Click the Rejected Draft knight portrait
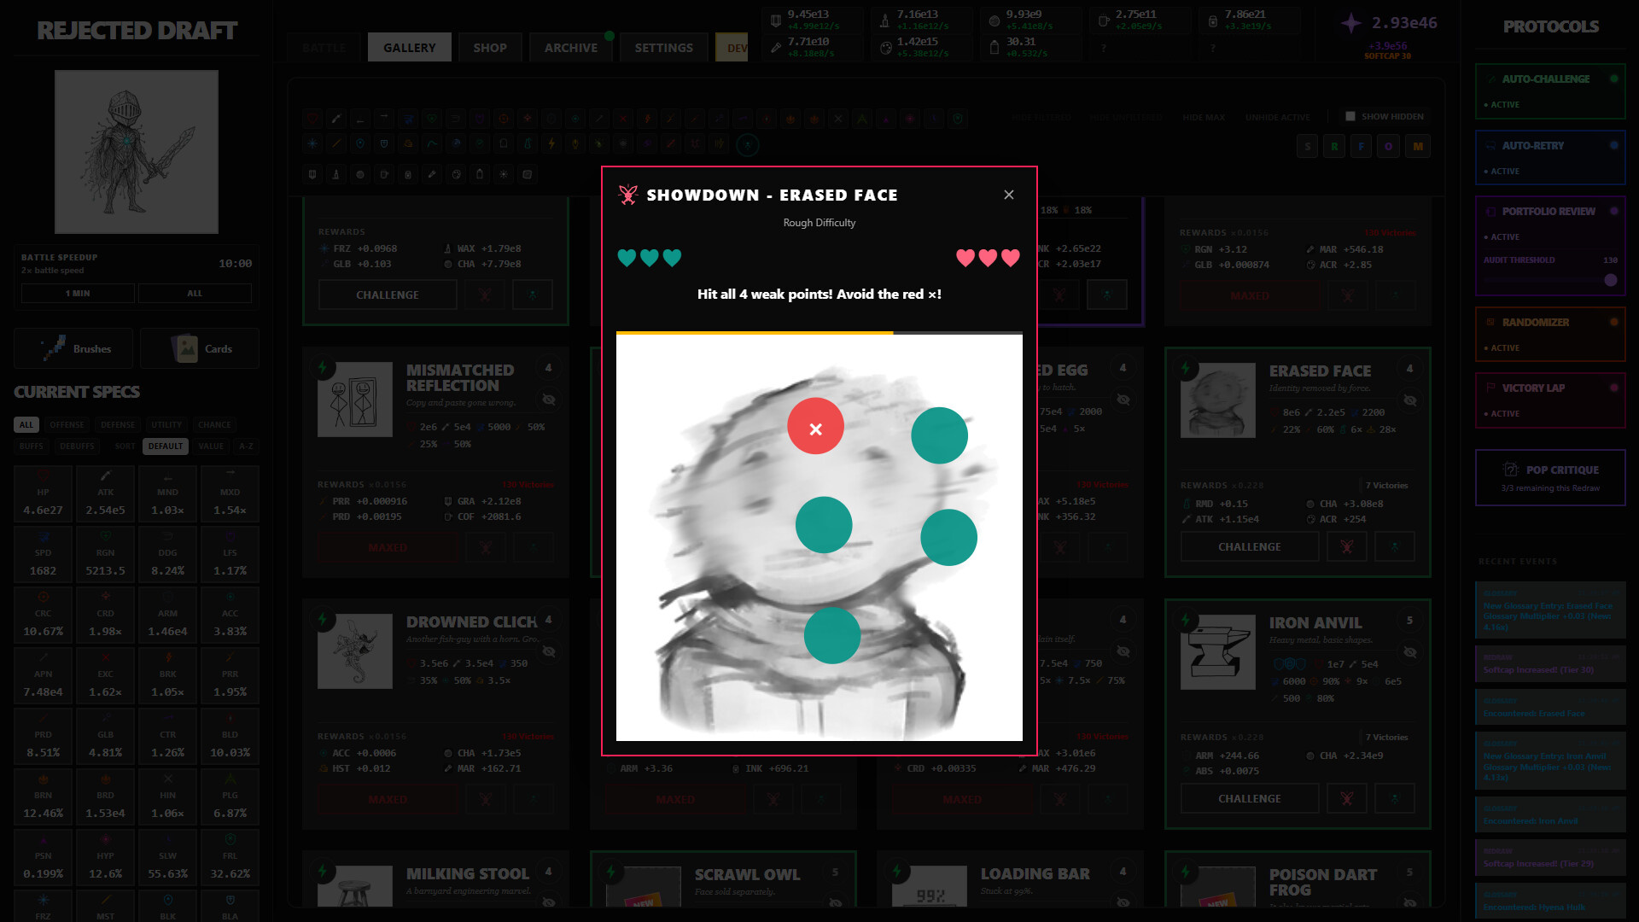The width and height of the screenshot is (1639, 922). click(137, 152)
